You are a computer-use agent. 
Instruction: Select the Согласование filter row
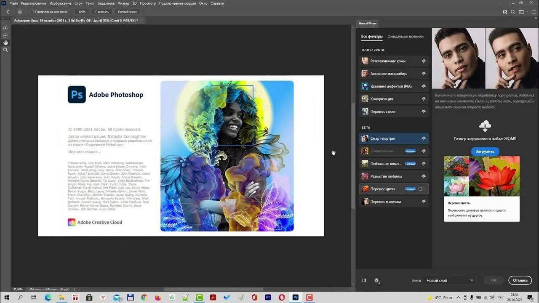coord(394,151)
